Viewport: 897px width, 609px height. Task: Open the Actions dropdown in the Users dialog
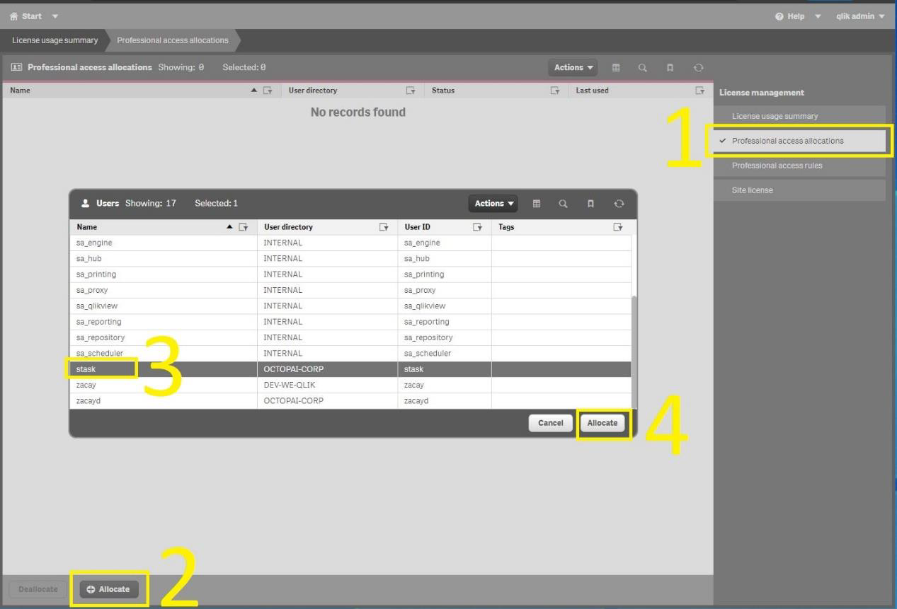tap(492, 204)
